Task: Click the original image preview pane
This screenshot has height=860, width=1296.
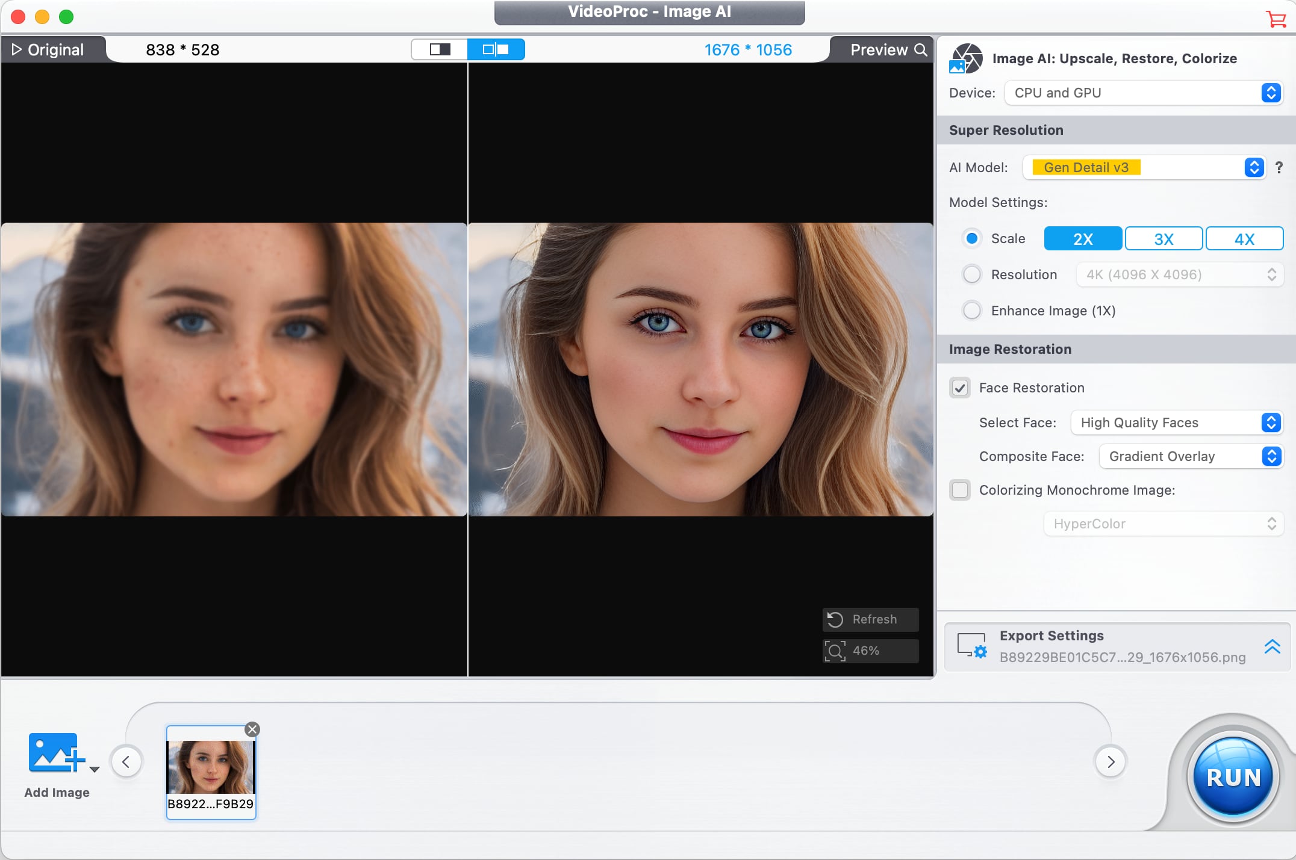Action: tap(234, 370)
